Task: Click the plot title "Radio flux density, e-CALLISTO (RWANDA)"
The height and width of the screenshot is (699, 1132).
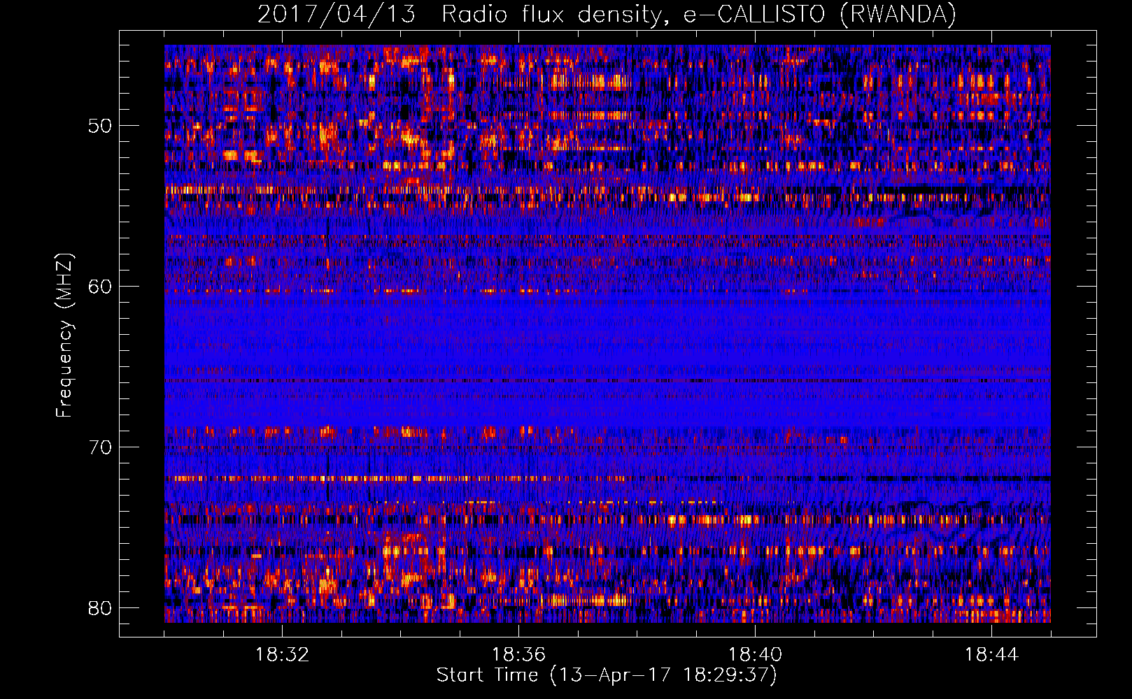Action: tap(699, 15)
